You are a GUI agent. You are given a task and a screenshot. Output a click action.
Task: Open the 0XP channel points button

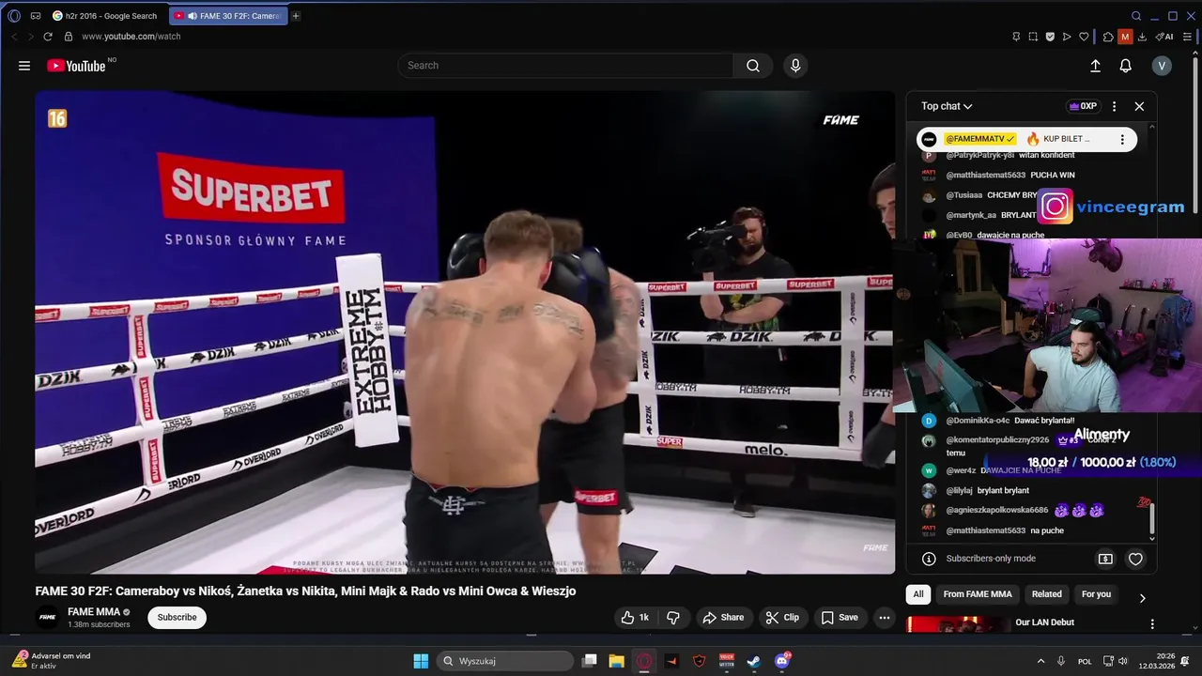click(x=1083, y=106)
